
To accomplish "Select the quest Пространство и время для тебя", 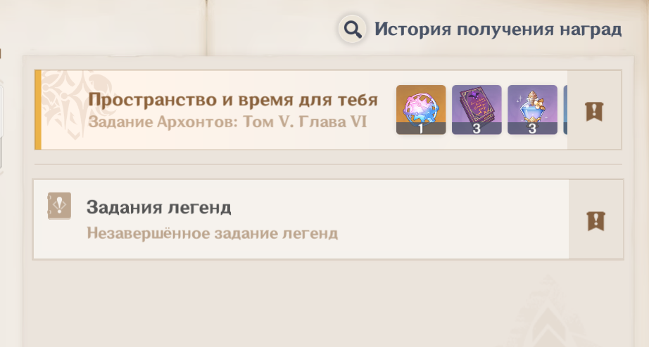I will point(233,100).
